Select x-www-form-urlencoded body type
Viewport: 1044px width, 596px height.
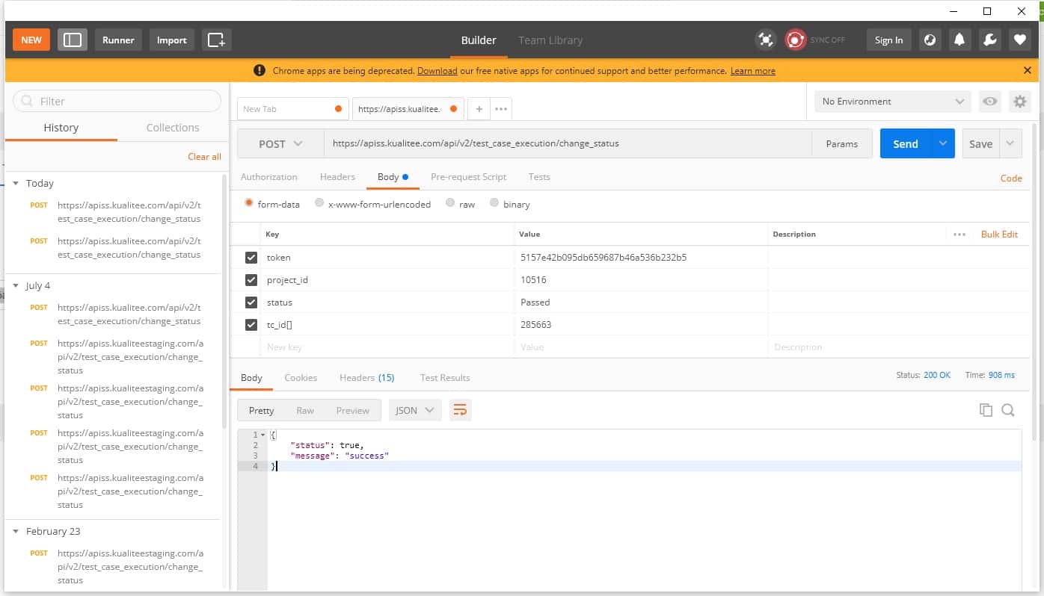point(319,203)
